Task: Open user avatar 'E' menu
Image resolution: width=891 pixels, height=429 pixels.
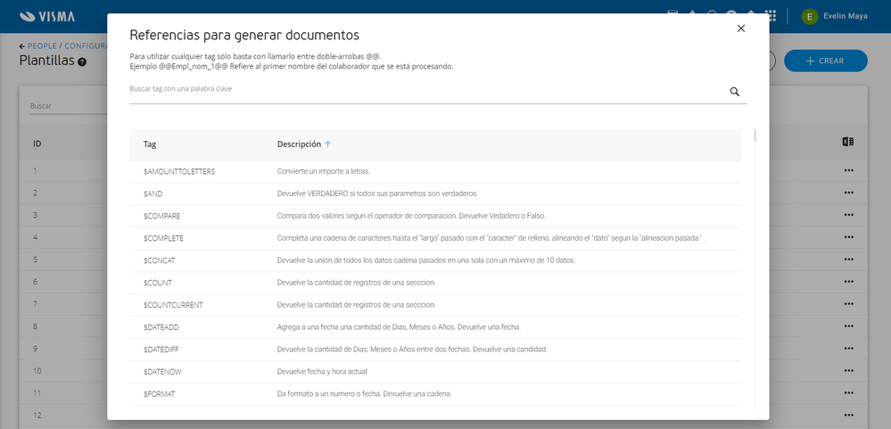Action: pos(809,16)
